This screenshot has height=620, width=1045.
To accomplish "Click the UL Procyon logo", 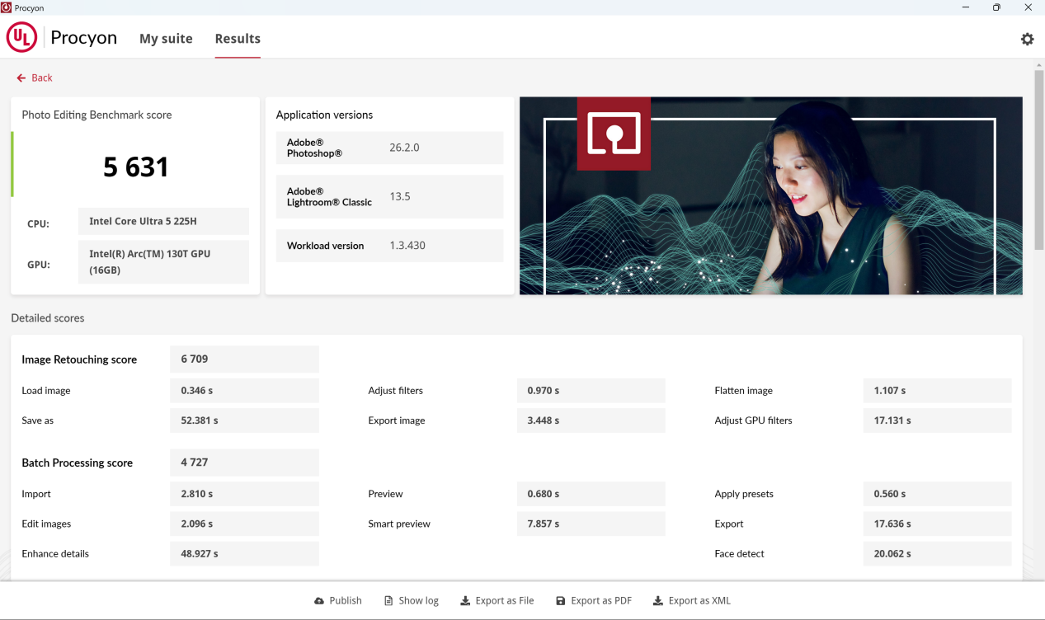I will (22, 38).
